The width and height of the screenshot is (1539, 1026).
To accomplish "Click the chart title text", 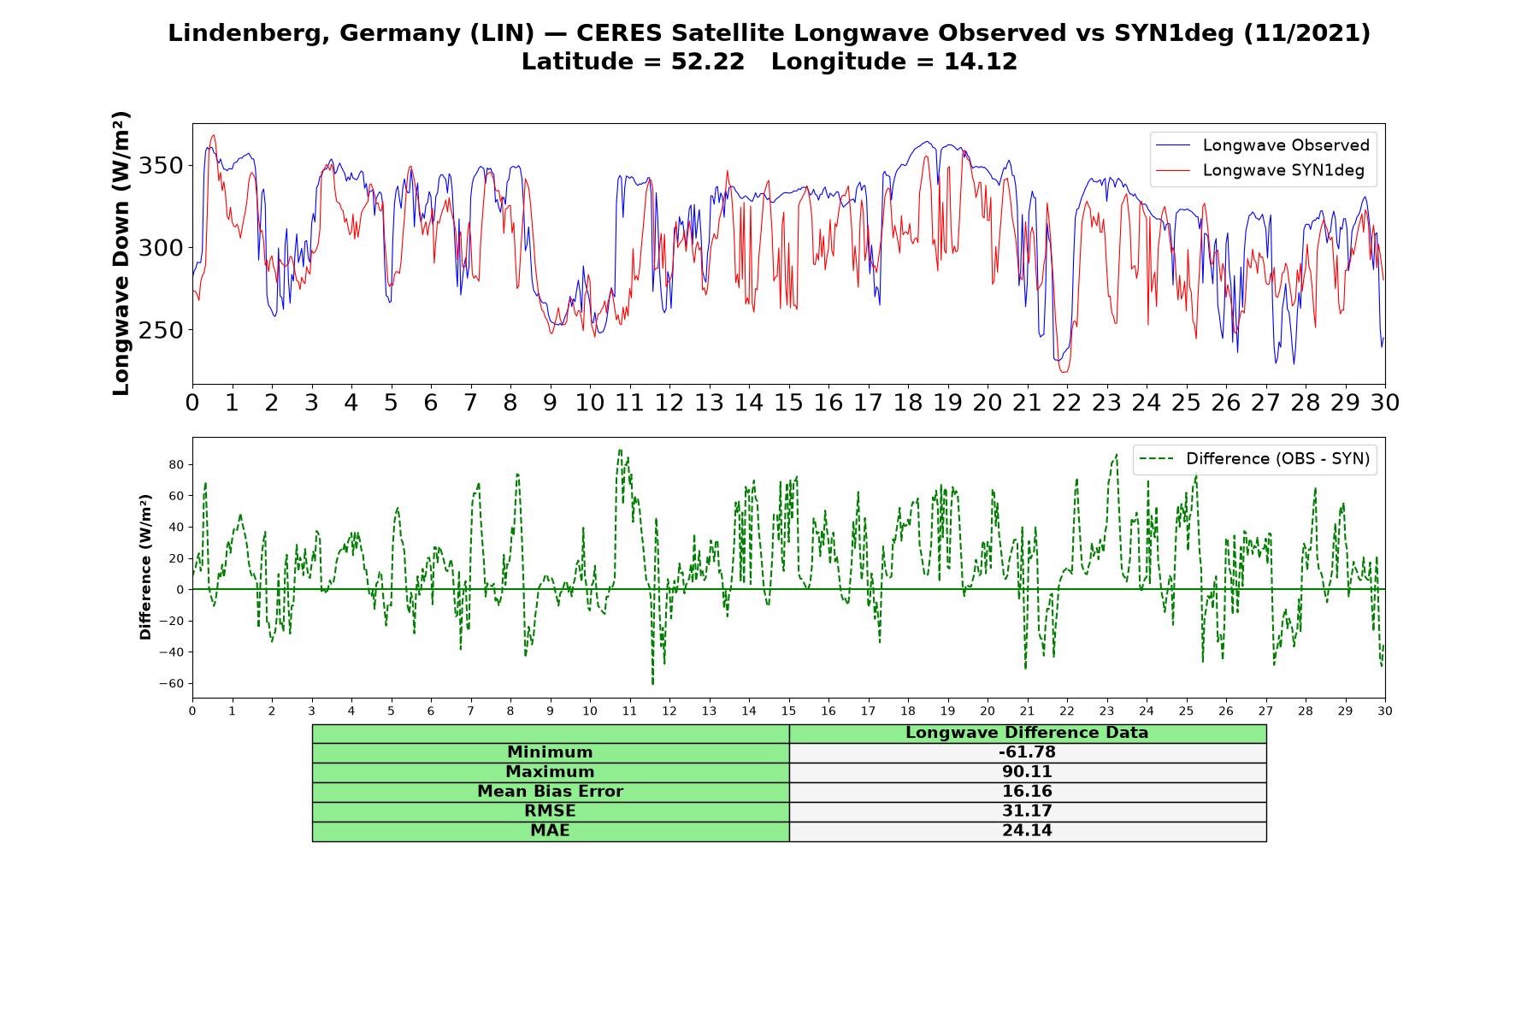I will point(769,33).
